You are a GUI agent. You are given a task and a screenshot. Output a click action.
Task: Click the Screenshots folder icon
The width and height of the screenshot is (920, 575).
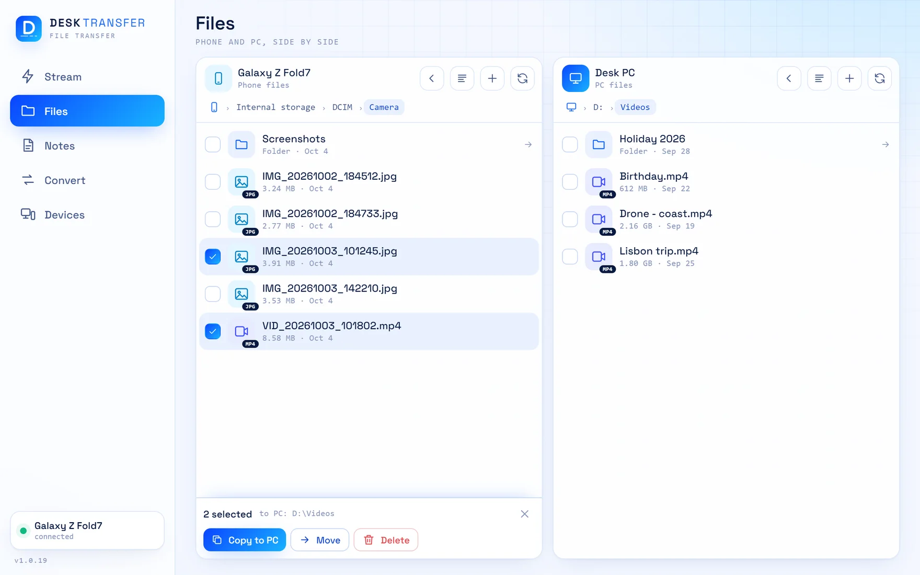coord(241,144)
